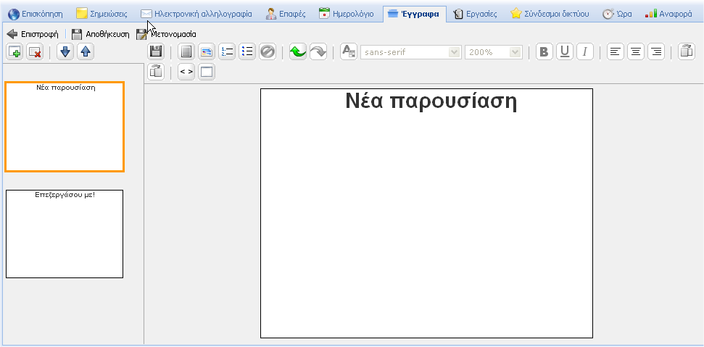Insert a numbered list
This screenshot has width=704, height=347.
227,51
